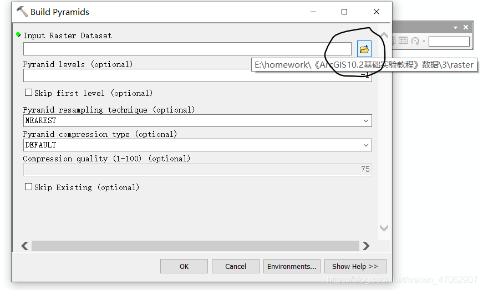This screenshot has width=483, height=290.
Task: Click the 'Pyramid compression type (optional)' label
Action: point(100,134)
